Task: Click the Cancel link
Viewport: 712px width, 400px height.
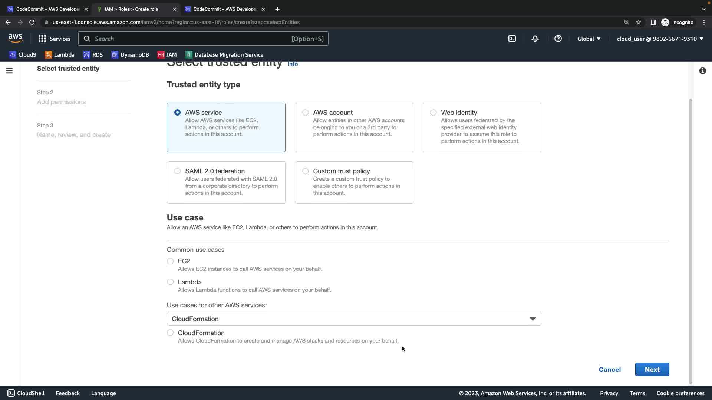Action: [609, 370]
